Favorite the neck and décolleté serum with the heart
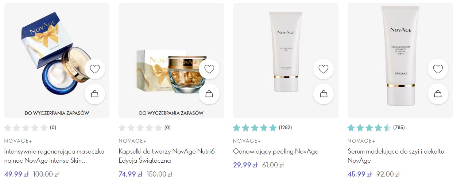457x182 pixels. [438, 69]
